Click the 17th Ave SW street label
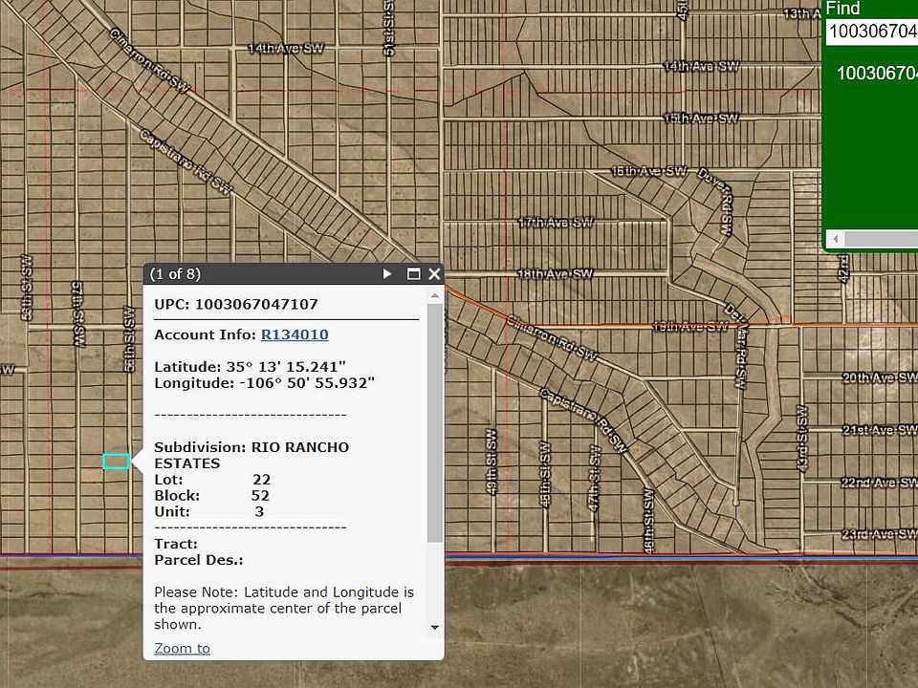Screen dimensions: 918x688 [556, 222]
